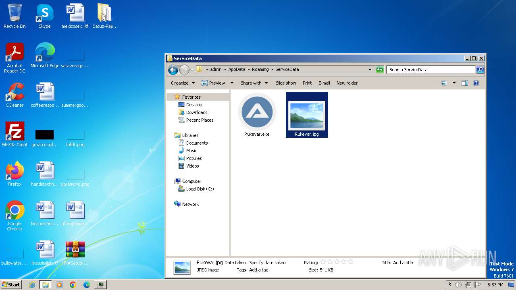
Task: Select Acrobat Reader DC desktop icon
Action: tap(15, 58)
